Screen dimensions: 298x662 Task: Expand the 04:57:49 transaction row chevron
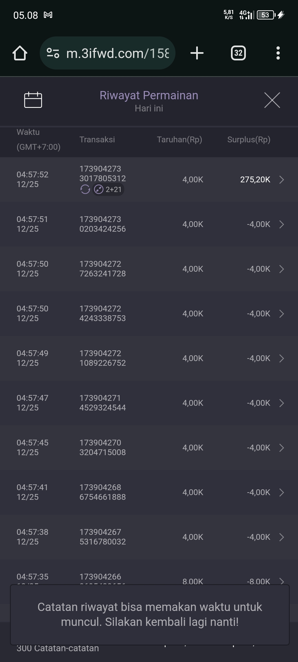click(x=281, y=358)
